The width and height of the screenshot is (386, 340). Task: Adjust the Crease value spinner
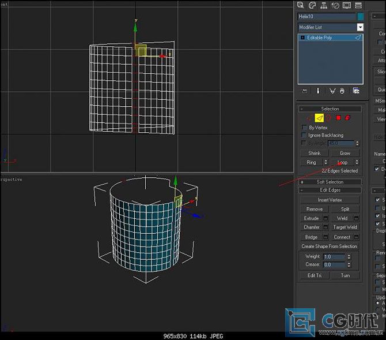(349, 265)
